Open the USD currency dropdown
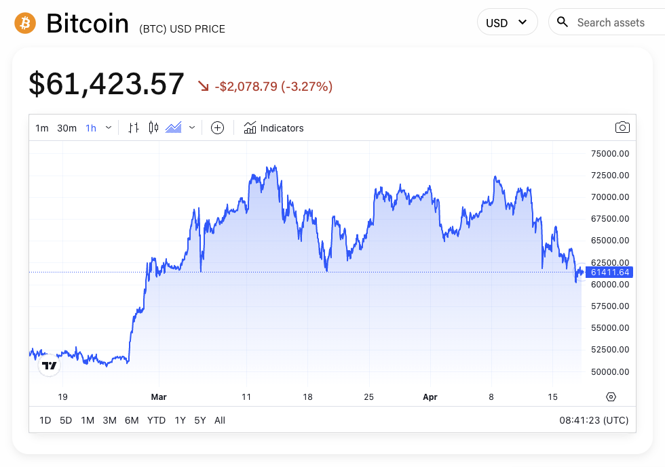The width and height of the screenshot is (665, 467). pyautogui.click(x=507, y=22)
